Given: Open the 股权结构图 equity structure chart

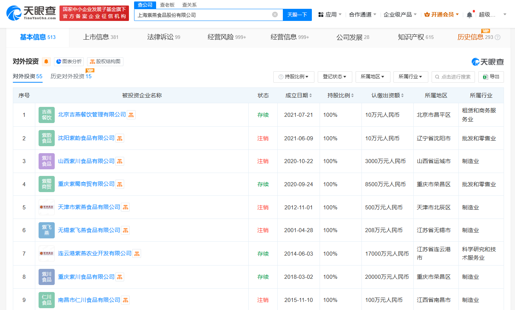Looking at the screenshot, I should (x=105, y=61).
